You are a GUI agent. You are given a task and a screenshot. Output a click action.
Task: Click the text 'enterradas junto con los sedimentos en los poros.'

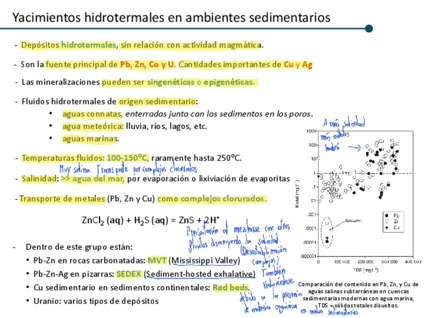(219, 114)
